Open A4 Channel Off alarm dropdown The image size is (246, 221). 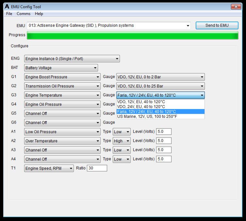62,159
